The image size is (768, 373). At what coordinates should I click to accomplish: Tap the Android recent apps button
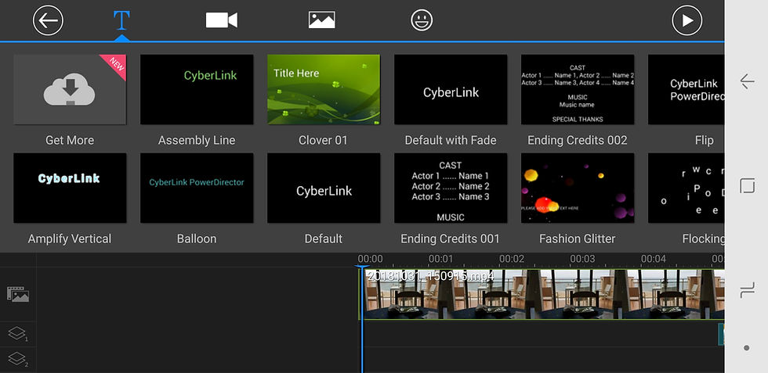coord(747,292)
